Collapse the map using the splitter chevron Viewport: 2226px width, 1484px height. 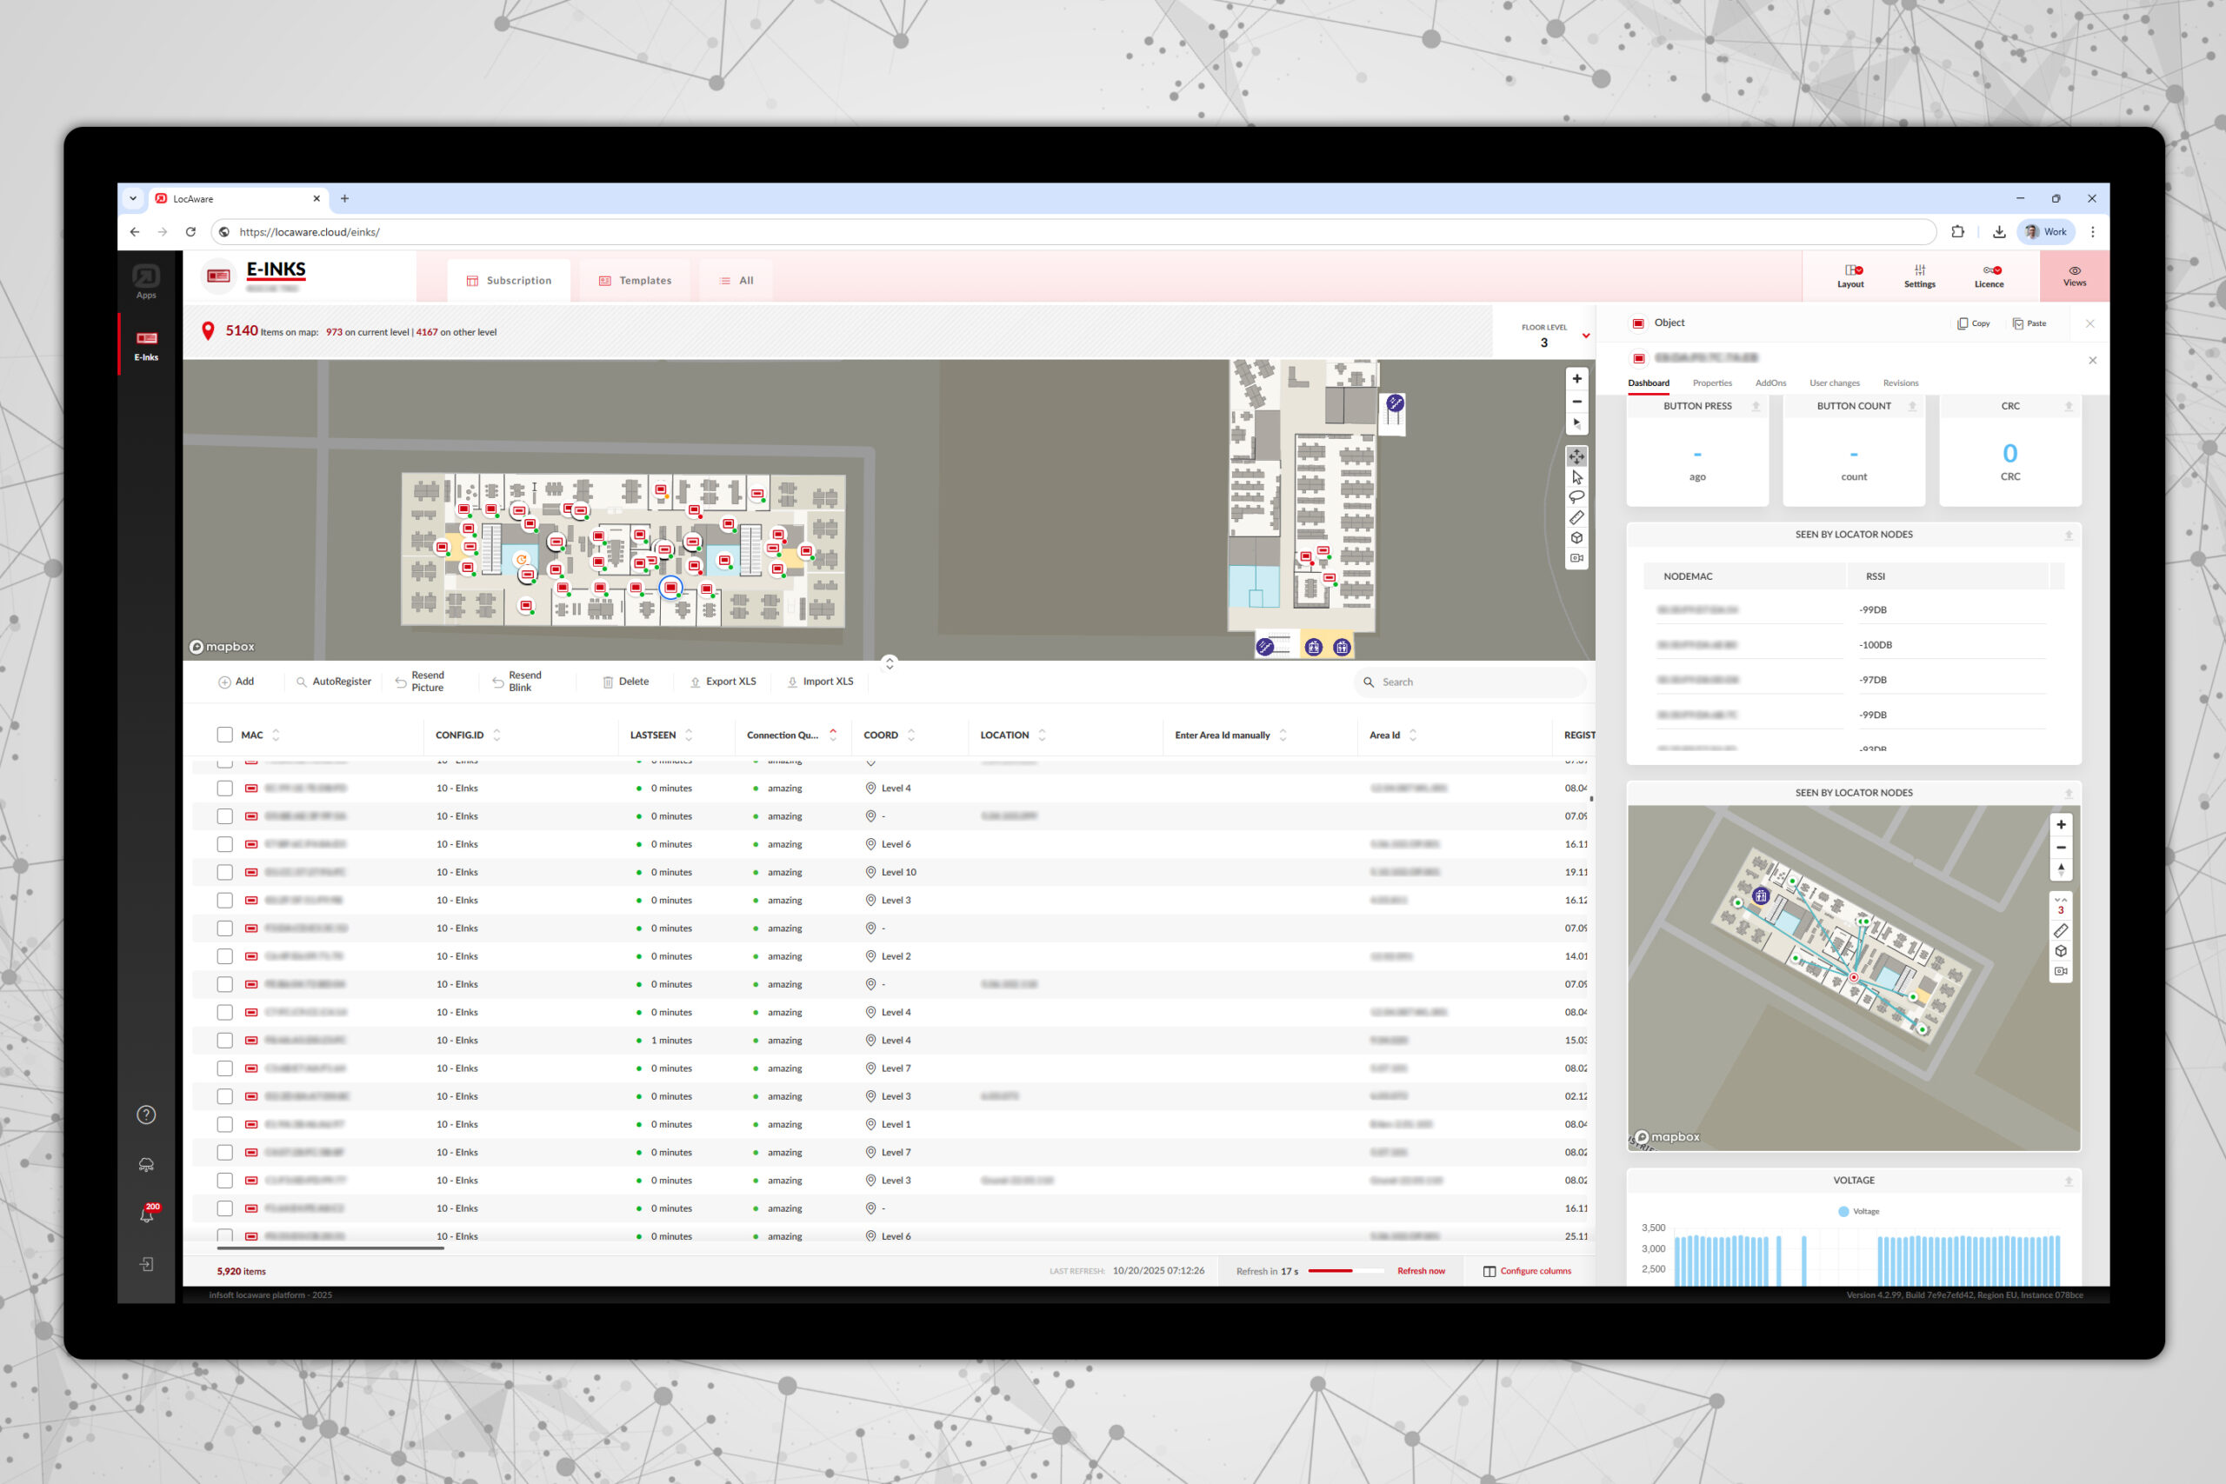tap(889, 662)
